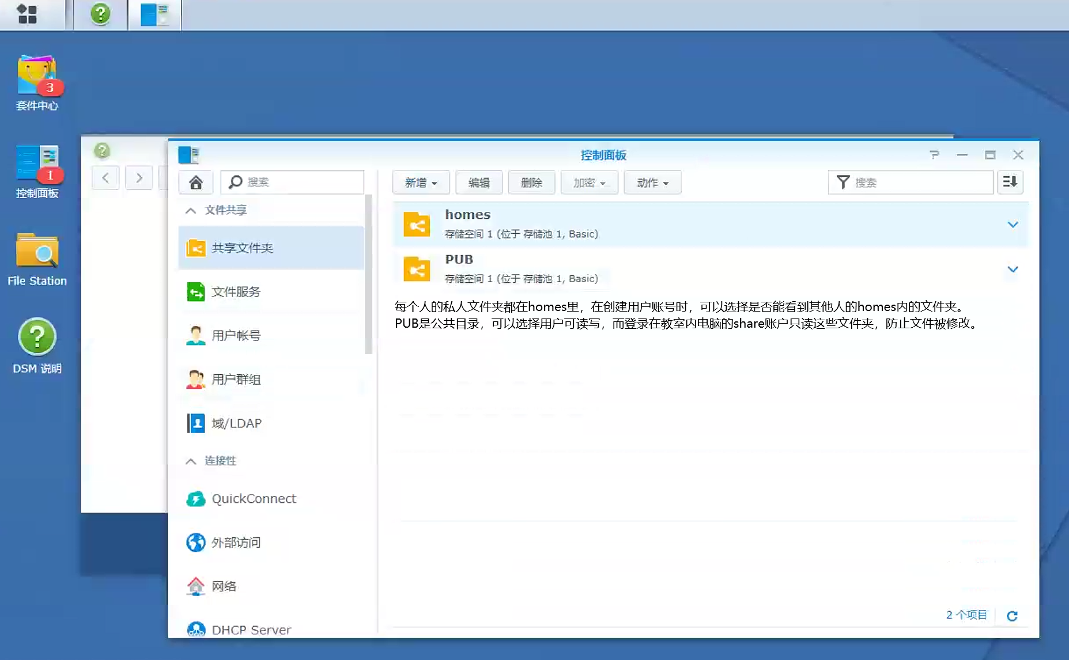This screenshot has width=1069, height=660.
Task: Refresh the shared folder list
Action: tap(1012, 616)
